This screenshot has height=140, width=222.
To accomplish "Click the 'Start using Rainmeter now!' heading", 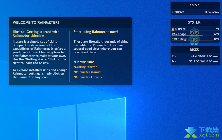I will coord(96,32).
